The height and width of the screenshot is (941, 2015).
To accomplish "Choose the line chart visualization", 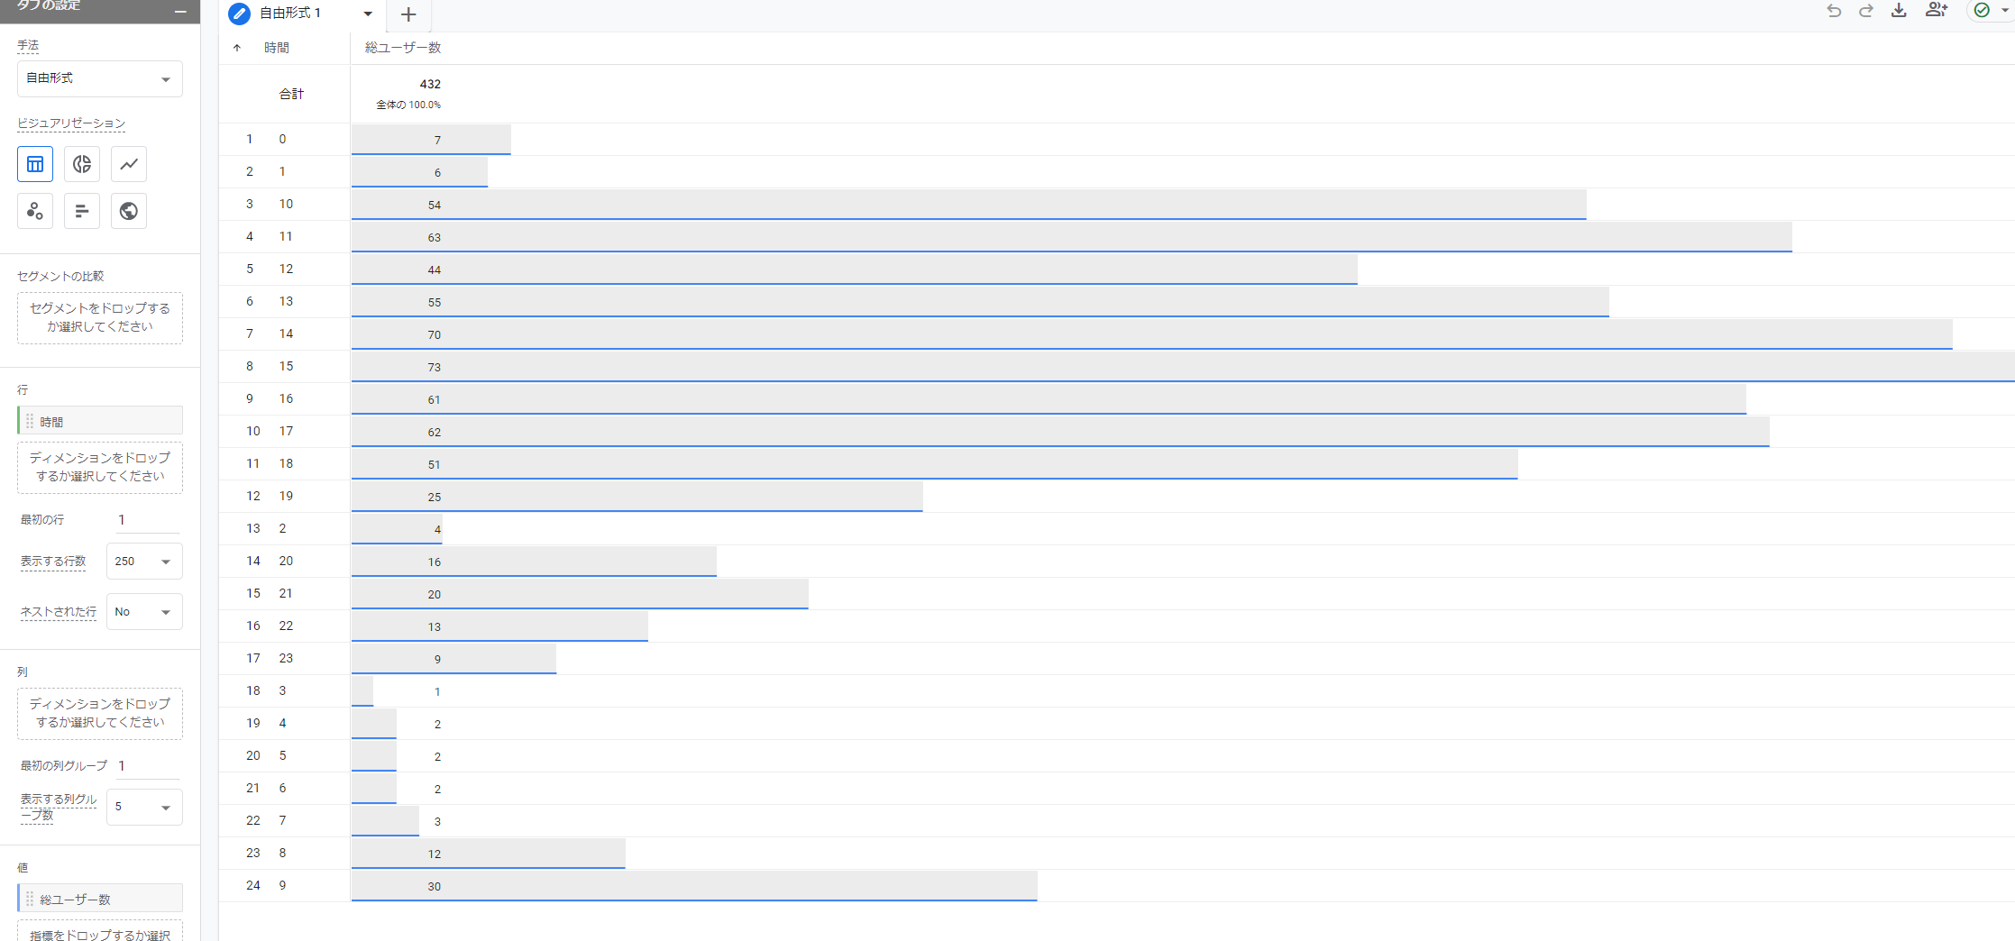I will [129, 164].
